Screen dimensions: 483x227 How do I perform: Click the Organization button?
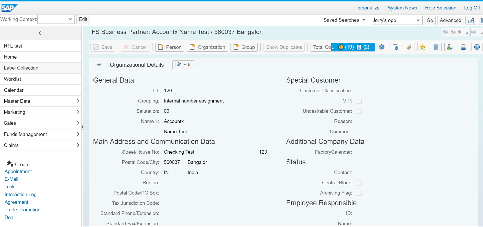[x=207, y=47]
